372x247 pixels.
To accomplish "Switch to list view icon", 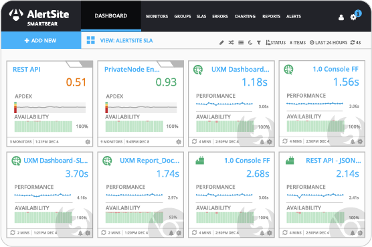I will point(241,43).
